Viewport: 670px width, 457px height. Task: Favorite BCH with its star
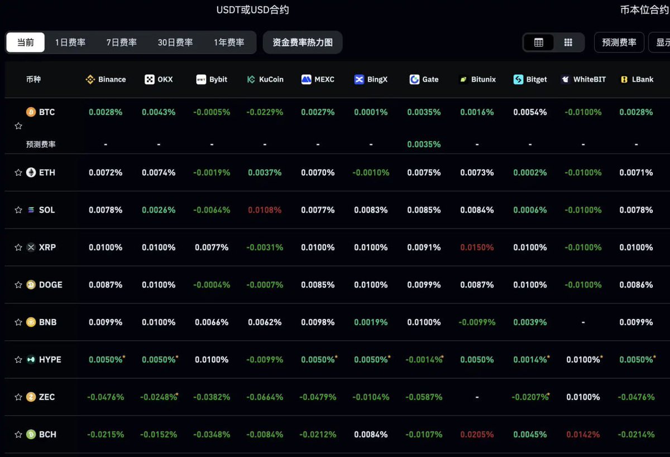(x=18, y=434)
